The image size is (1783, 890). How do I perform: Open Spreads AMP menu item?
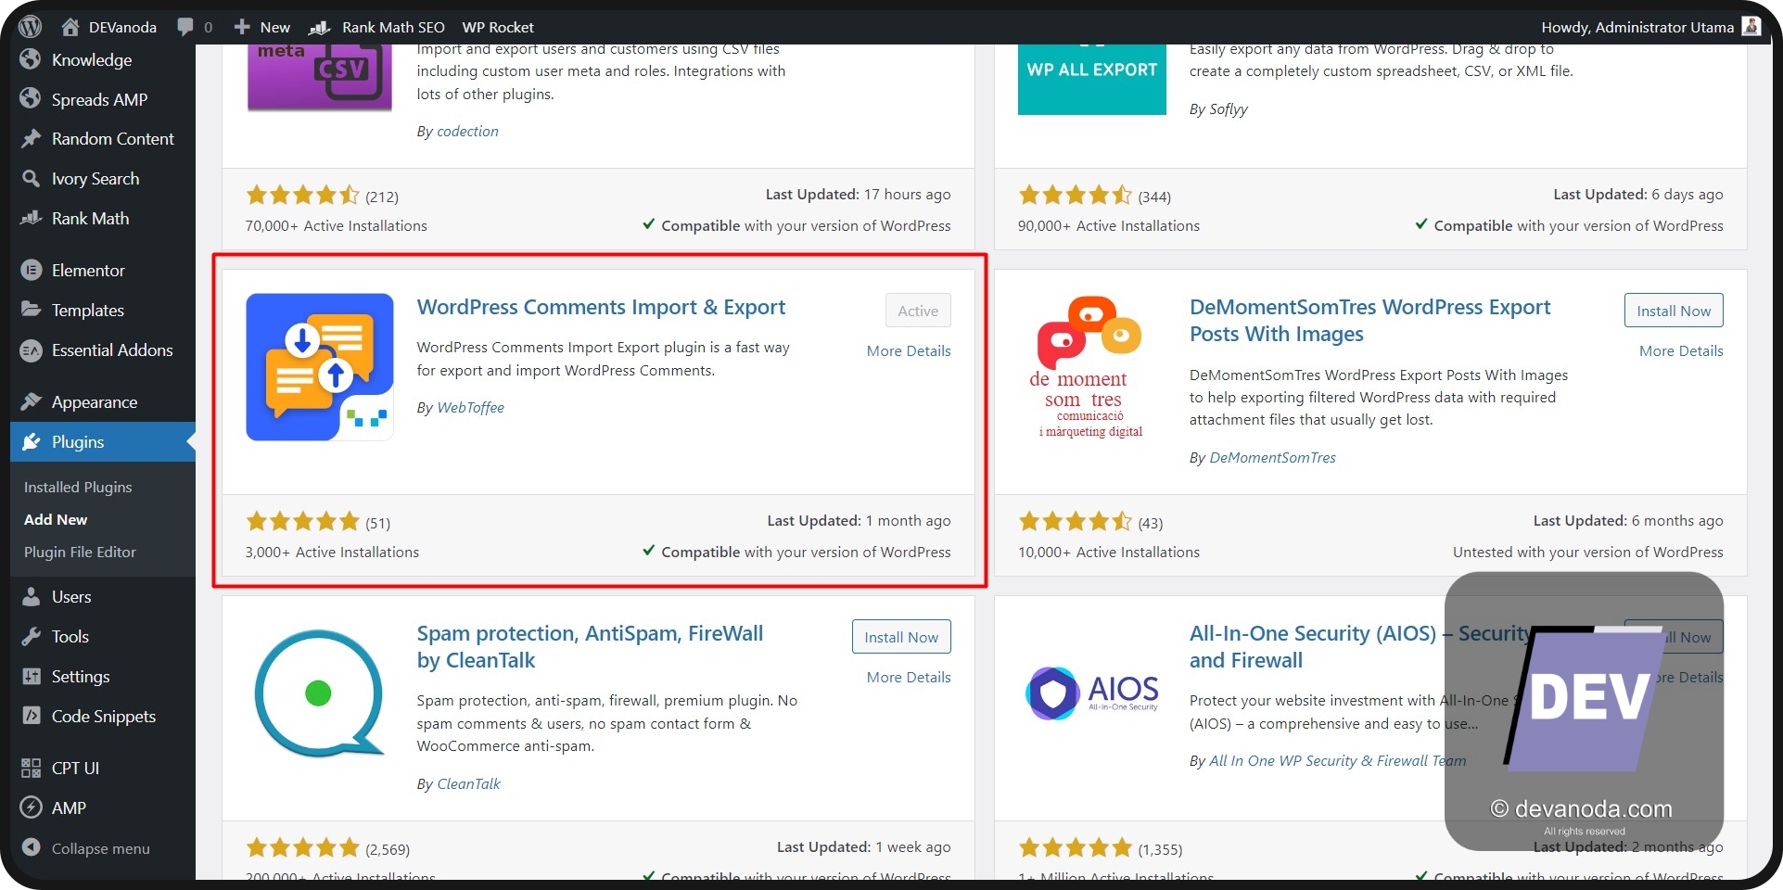coord(99,99)
